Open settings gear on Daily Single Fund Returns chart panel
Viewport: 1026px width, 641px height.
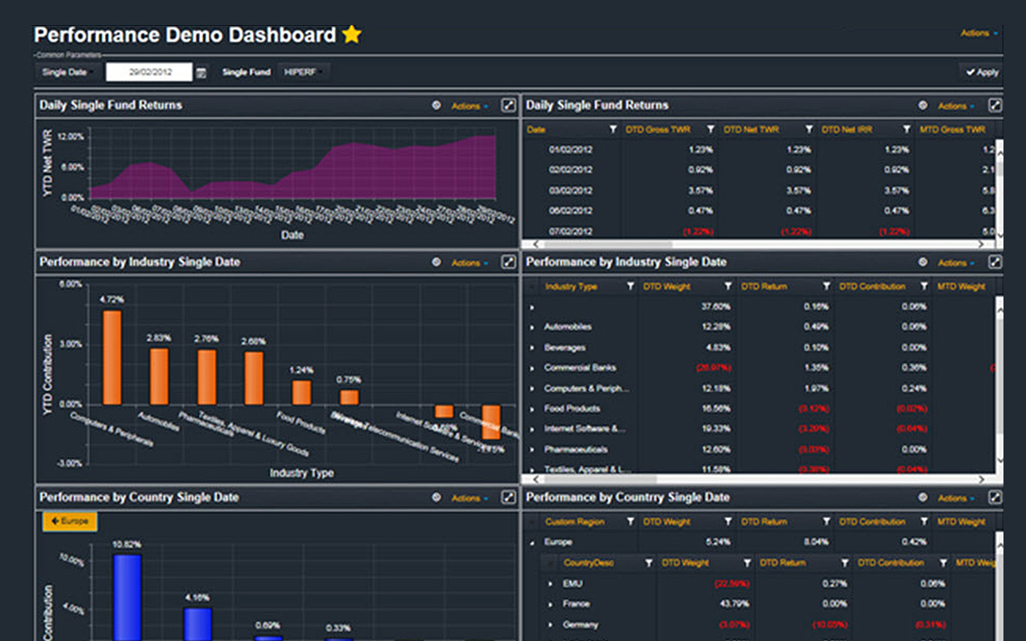tap(437, 106)
